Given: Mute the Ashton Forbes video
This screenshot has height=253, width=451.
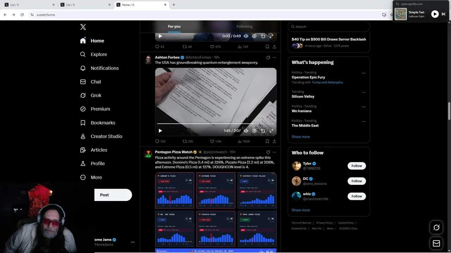Looking at the screenshot, I should pyautogui.click(x=246, y=131).
